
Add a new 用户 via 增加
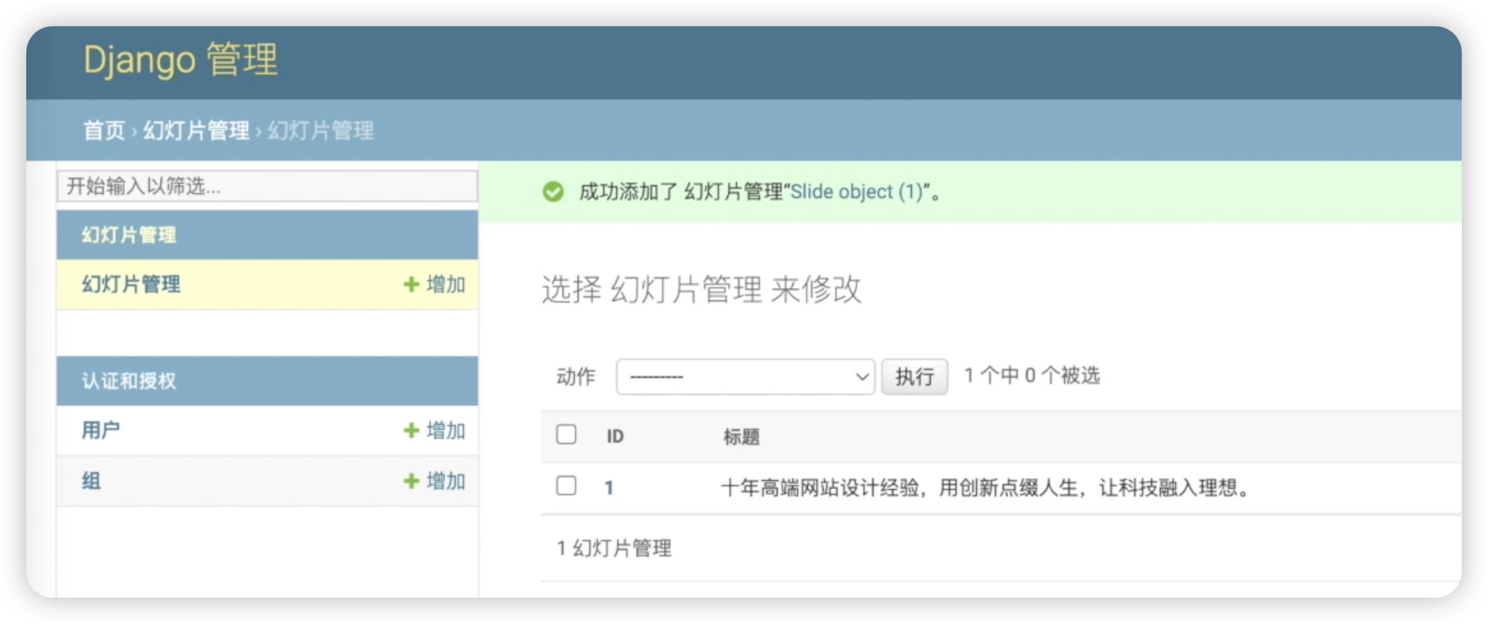(x=435, y=430)
